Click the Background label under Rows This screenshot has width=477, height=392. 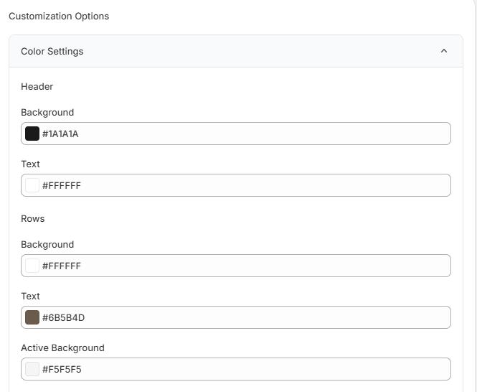coord(47,245)
